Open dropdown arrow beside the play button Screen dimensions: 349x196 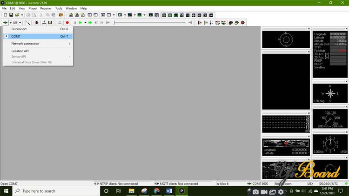(x=85, y=22)
